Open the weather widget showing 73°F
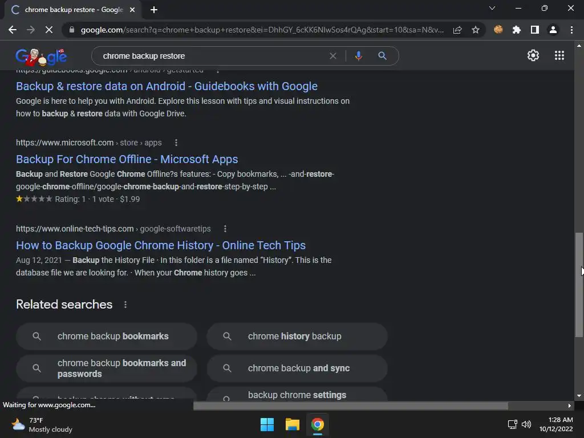 42,424
